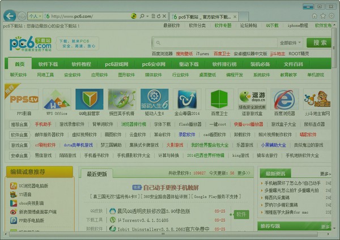Refresh the page with the reload icon
This screenshot has width=340, height=240.
[x=159, y=16]
